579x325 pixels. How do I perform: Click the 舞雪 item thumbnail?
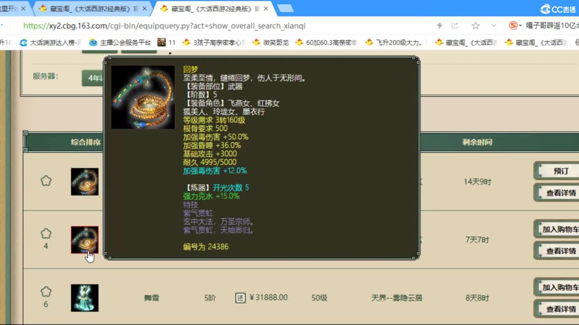coord(85,298)
